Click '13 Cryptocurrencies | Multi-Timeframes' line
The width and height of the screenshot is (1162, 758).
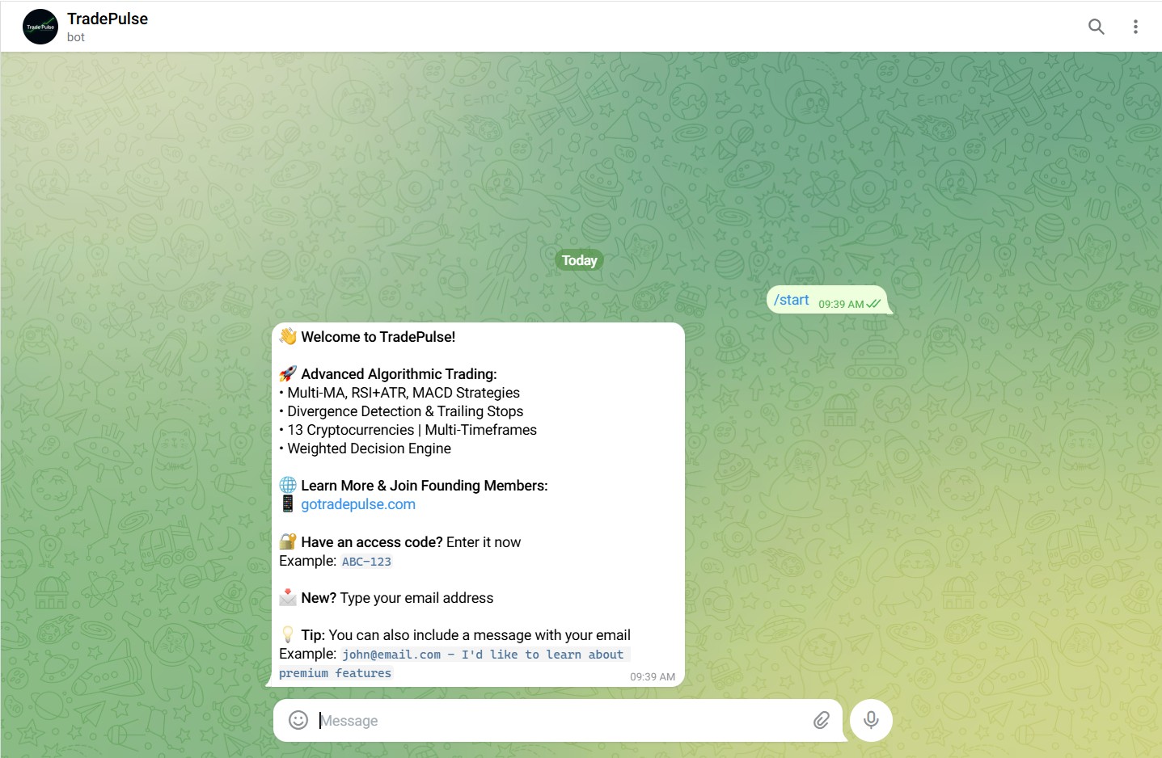(412, 430)
